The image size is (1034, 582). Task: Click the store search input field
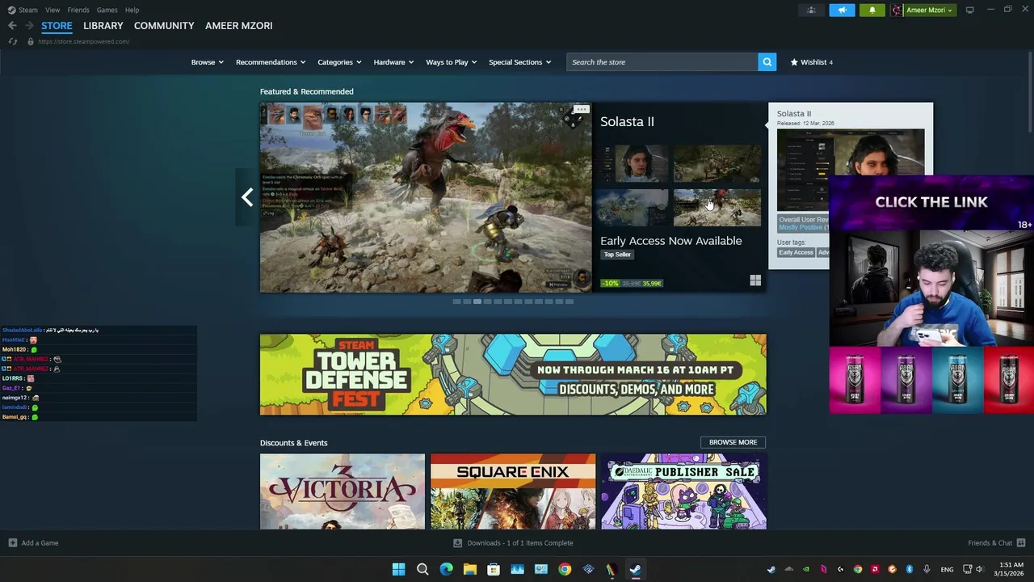[x=662, y=62]
